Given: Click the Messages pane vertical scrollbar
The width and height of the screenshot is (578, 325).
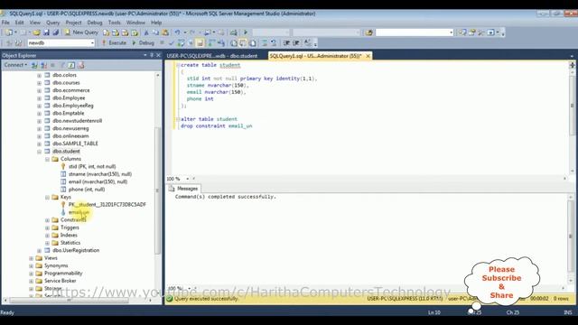Looking at the screenshot, I should pos(571,236).
